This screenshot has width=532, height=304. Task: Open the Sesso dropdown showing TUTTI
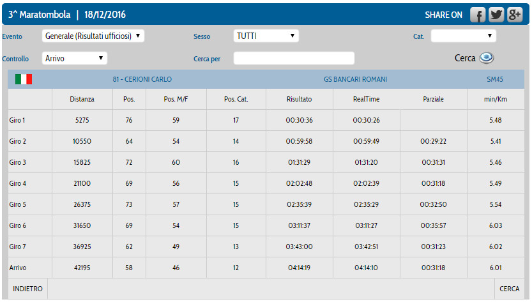click(x=266, y=36)
